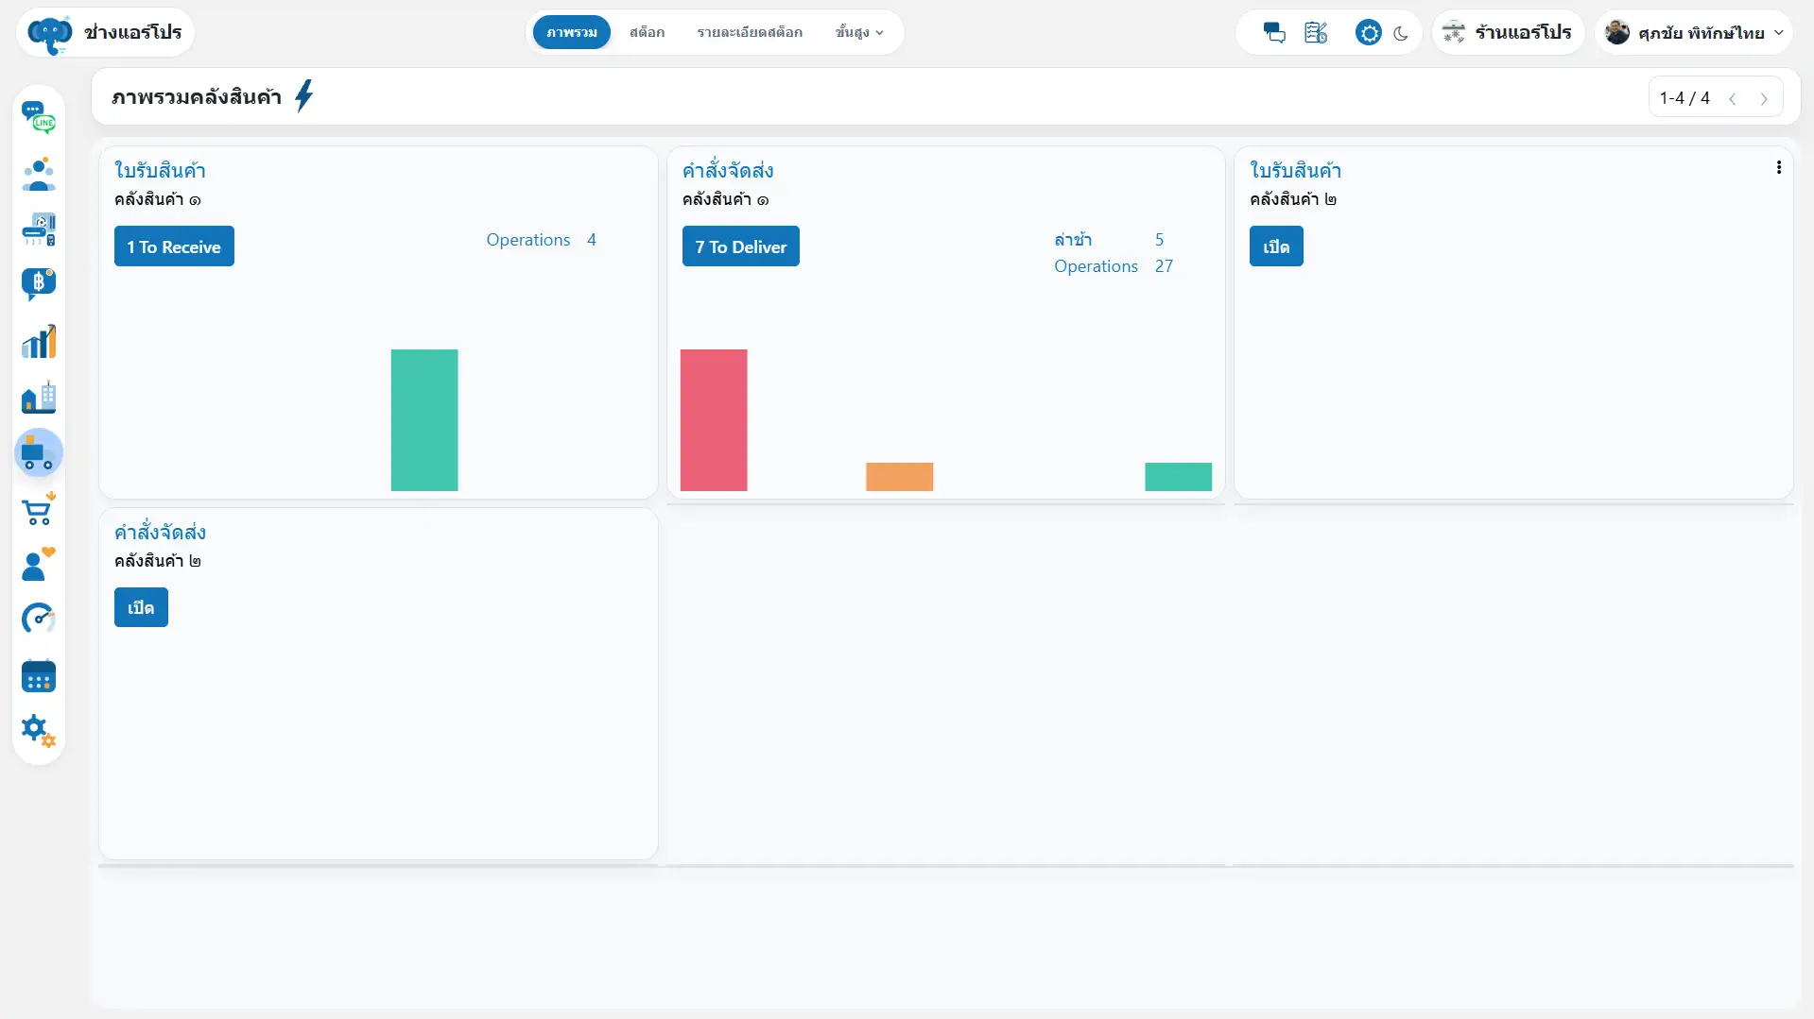Open the contacts people icon in sidebar

39,174
